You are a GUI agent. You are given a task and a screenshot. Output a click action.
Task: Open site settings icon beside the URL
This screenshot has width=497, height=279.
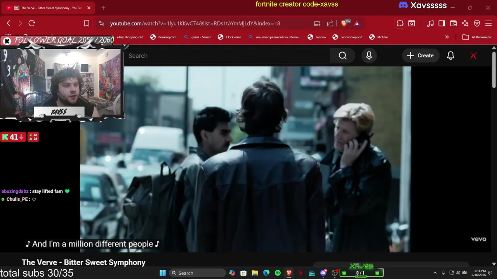point(102,23)
